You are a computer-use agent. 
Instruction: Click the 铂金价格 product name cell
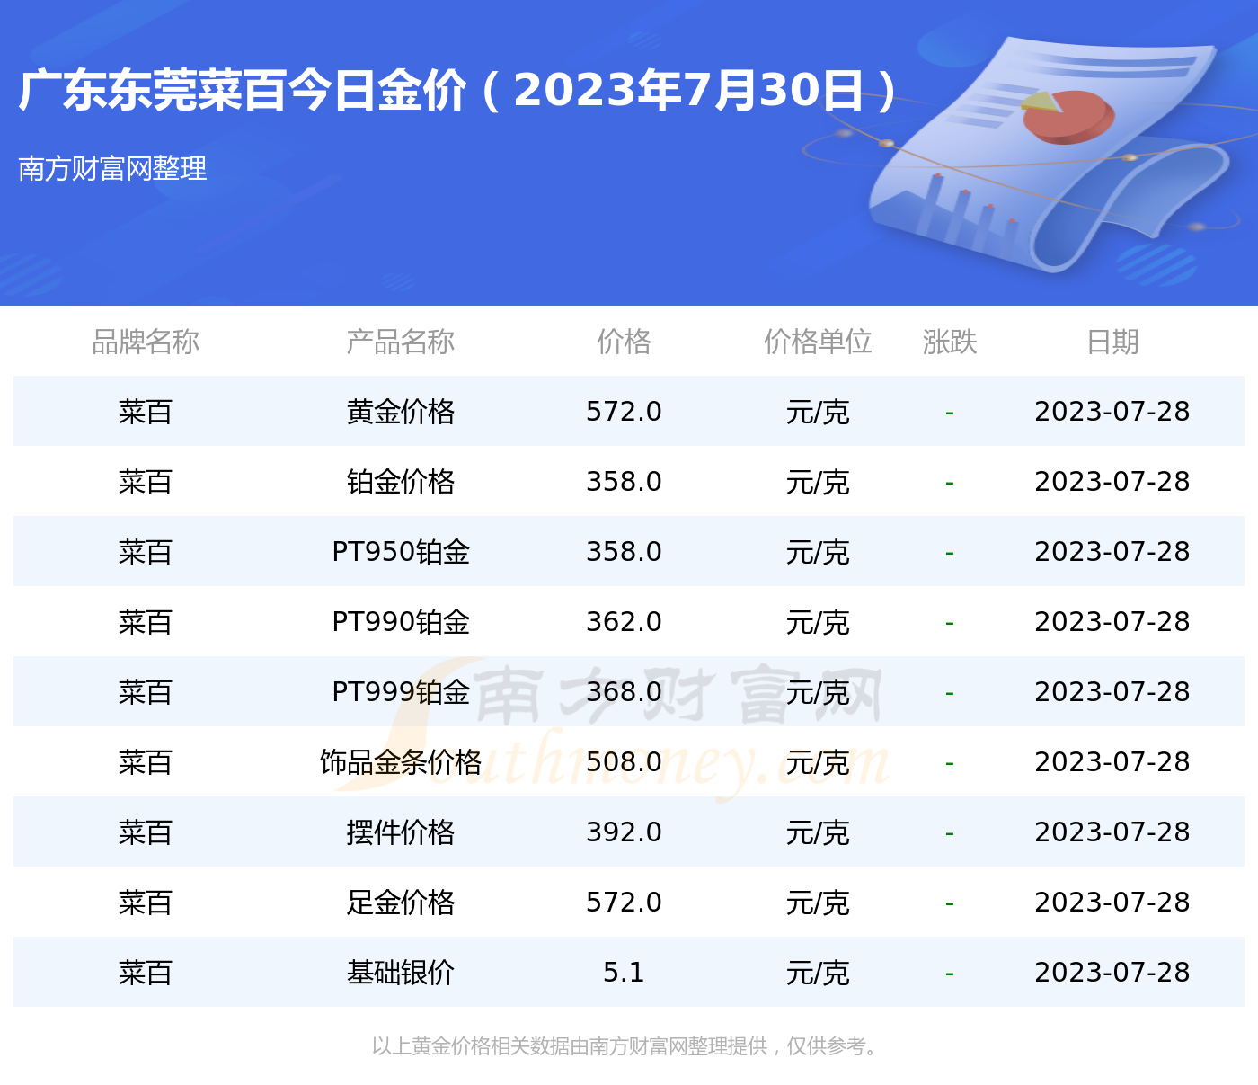click(401, 482)
